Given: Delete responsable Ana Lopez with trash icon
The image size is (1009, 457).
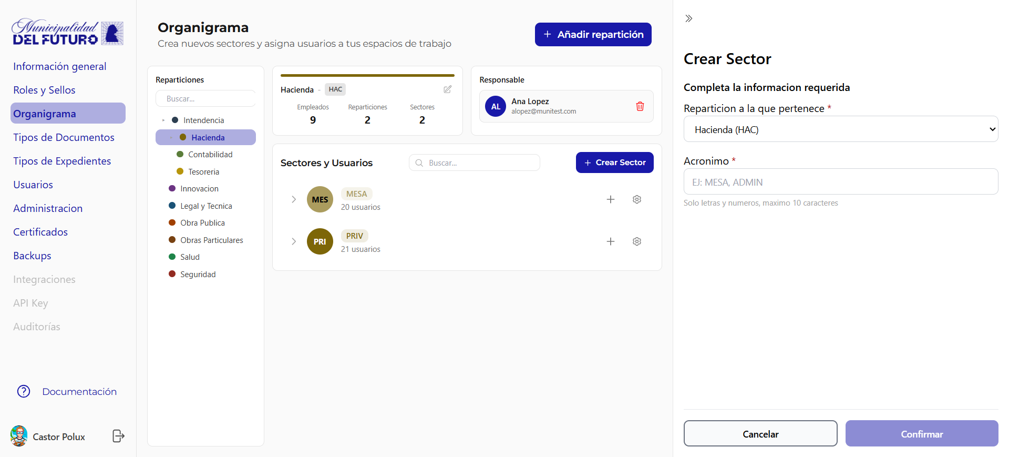Looking at the screenshot, I should tap(640, 106).
